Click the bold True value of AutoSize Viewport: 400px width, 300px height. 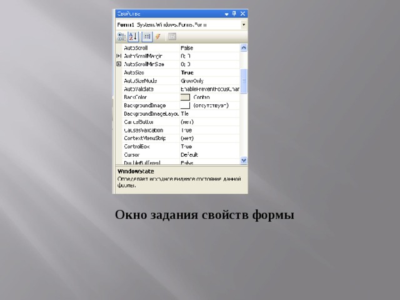point(187,72)
